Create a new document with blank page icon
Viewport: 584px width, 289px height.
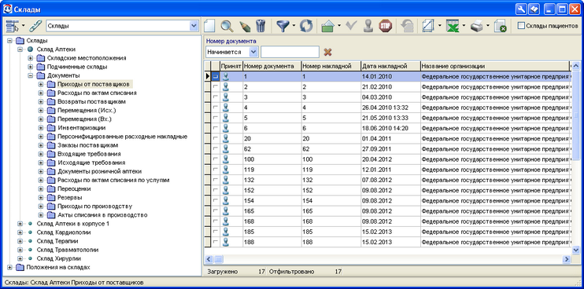(209, 26)
